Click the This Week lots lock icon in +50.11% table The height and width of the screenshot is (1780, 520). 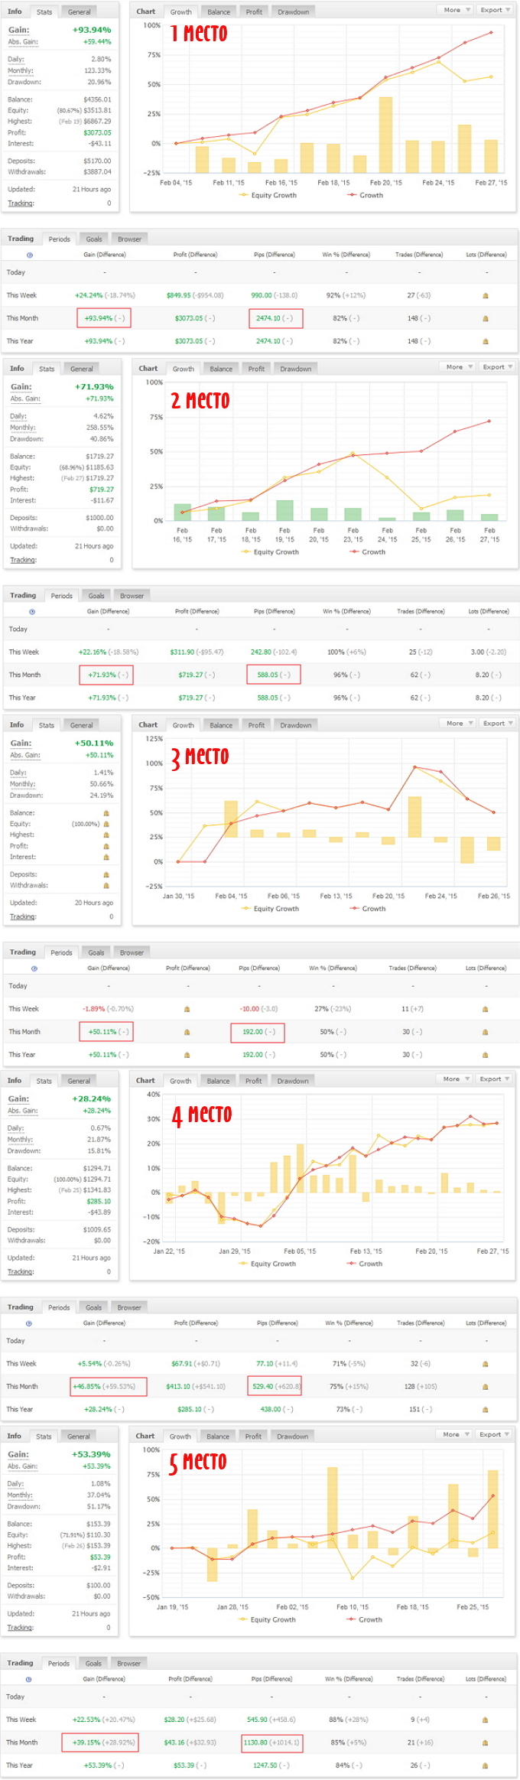point(486,1009)
